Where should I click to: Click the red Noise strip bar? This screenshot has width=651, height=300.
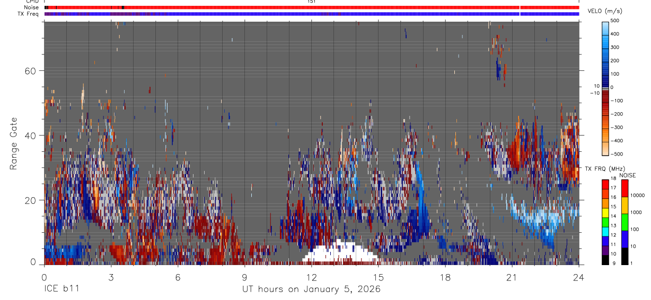point(311,7)
